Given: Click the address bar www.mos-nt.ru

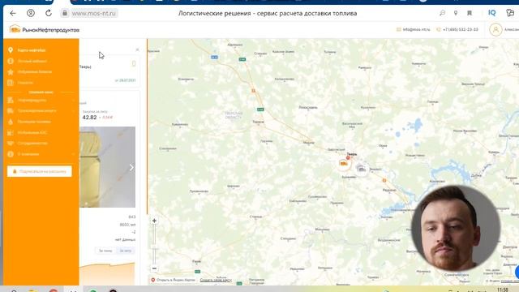Looking at the screenshot, I should pyautogui.click(x=94, y=13).
